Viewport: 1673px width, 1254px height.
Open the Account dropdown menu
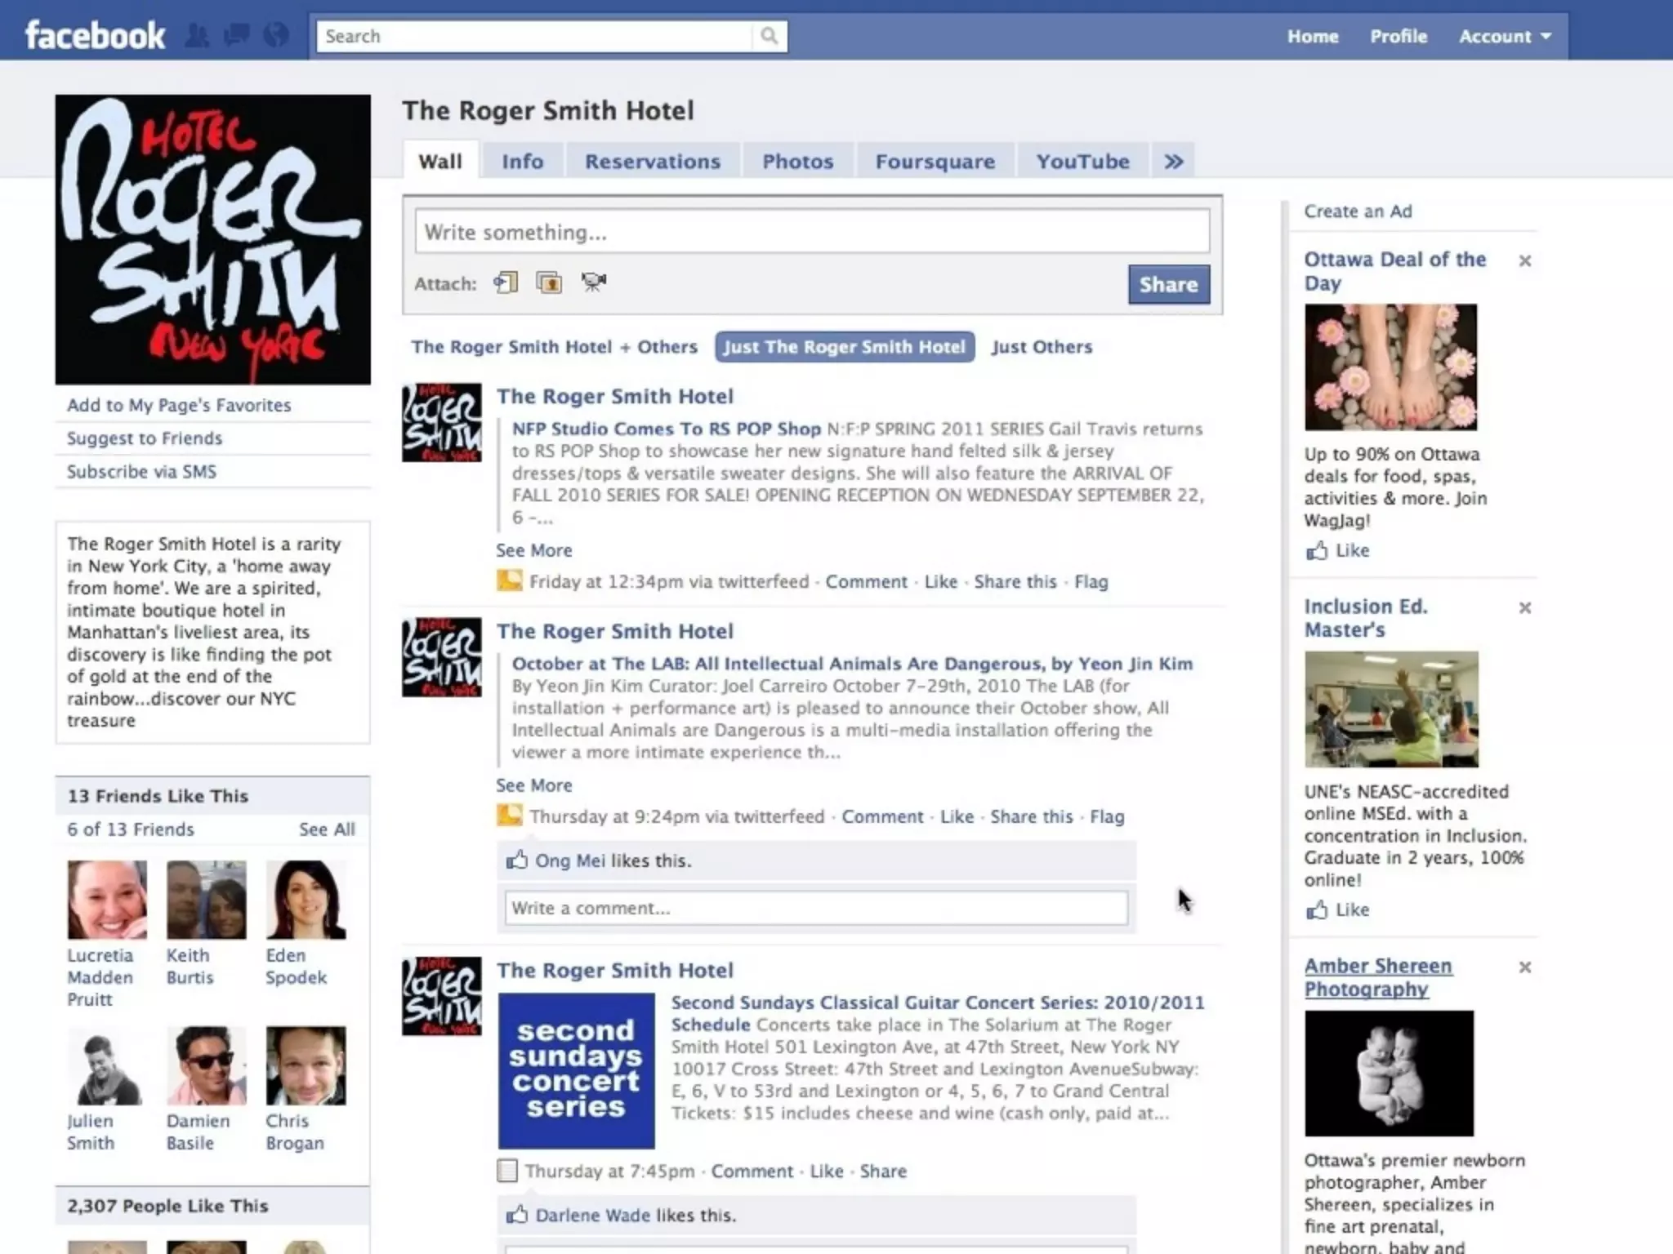1504,37
